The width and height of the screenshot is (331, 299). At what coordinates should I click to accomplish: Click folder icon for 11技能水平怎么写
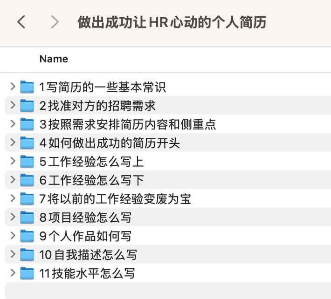click(28, 273)
